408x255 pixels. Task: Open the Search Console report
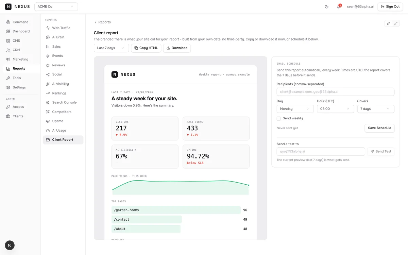click(63, 102)
